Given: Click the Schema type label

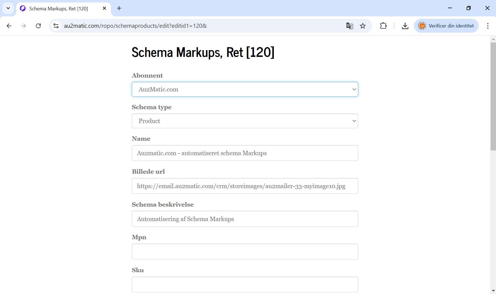Looking at the screenshot, I should coord(152,107).
